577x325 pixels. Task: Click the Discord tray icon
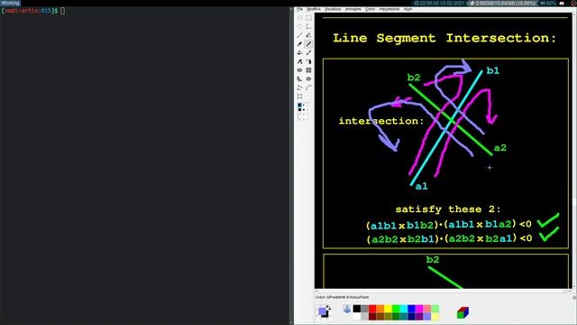(x=562, y=3)
